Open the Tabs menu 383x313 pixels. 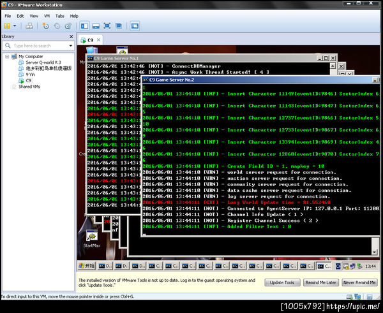point(59,16)
